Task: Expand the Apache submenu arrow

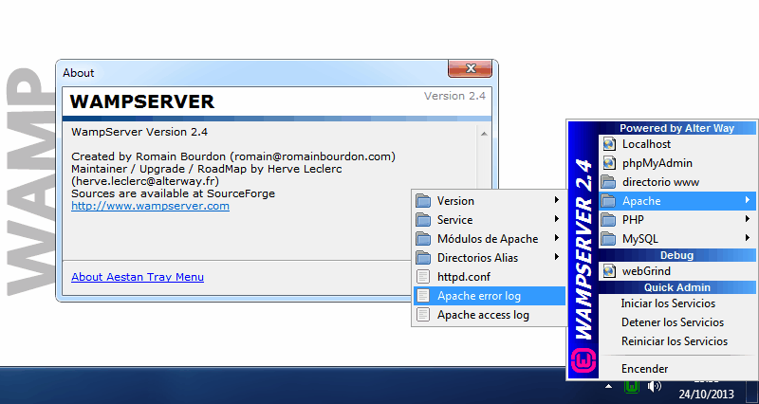Action: click(x=749, y=200)
